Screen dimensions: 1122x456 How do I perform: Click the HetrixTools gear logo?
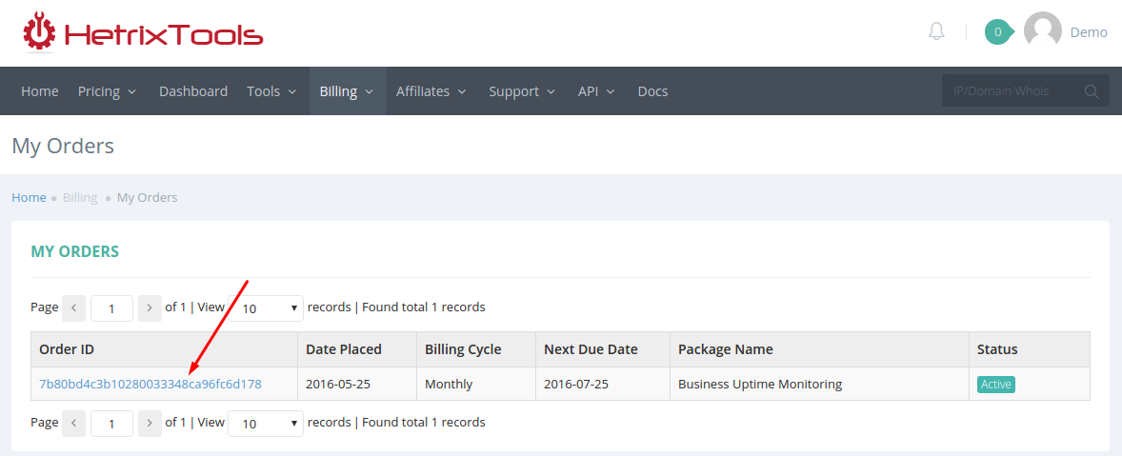[39, 33]
